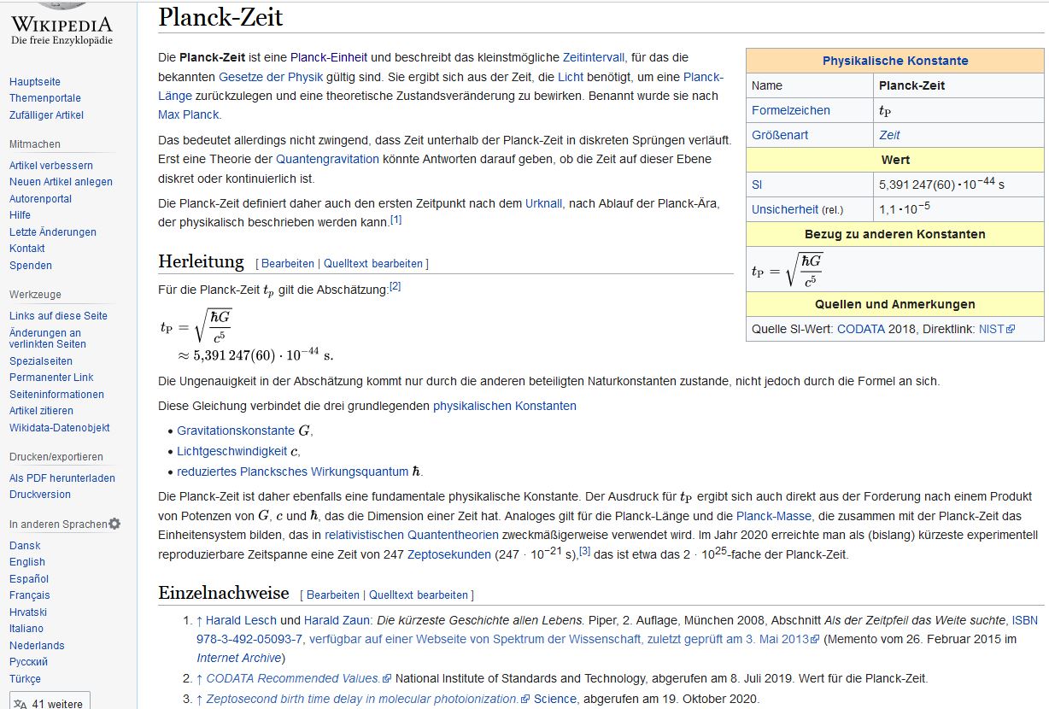Click Quelltext bearbeiten beside Einzelnachweise
Screen dimensions: 1049x709
click(x=419, y=595)
